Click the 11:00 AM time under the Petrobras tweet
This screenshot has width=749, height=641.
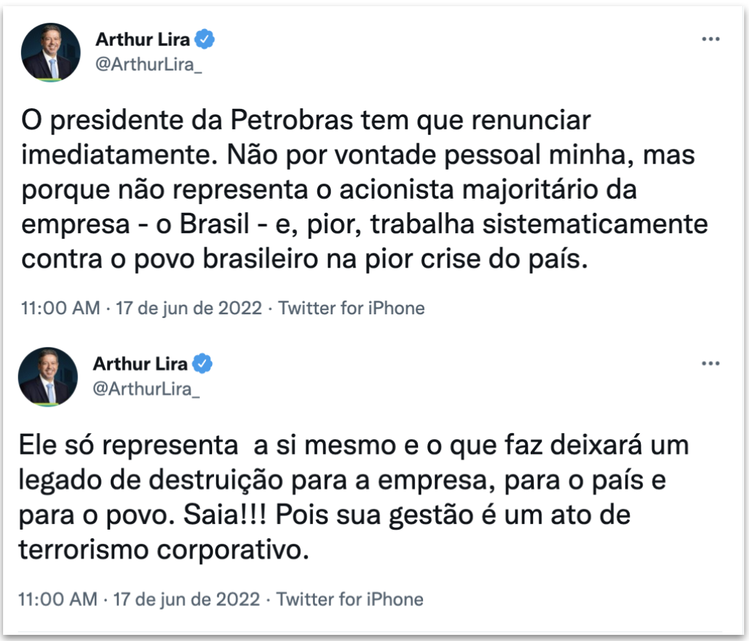pyautogui.click(x=60, y=308)
